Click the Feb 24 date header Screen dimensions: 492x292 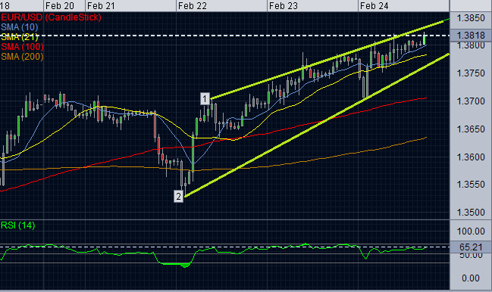pos(374,5)
